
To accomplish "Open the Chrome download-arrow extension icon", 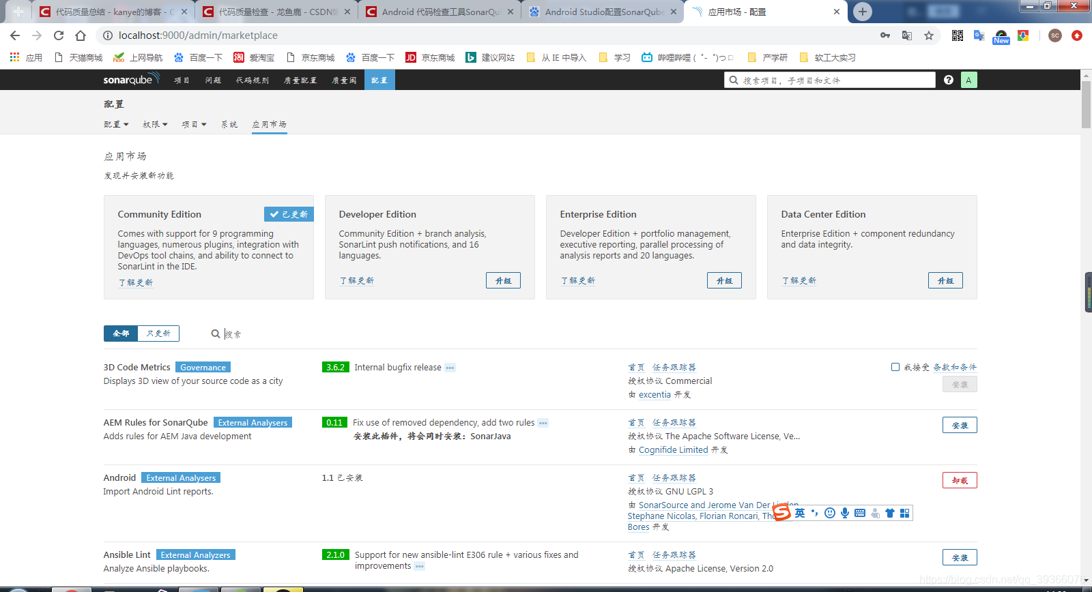I will 1023,35.
